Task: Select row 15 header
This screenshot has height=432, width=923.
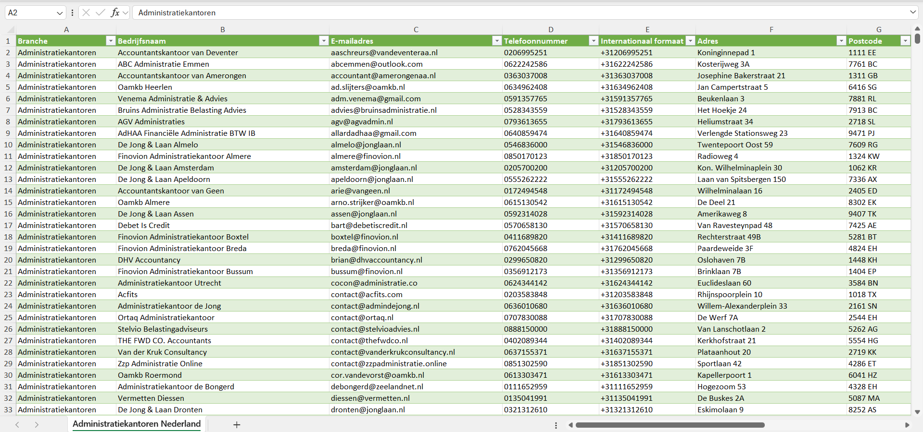Action: coord(8,203)
